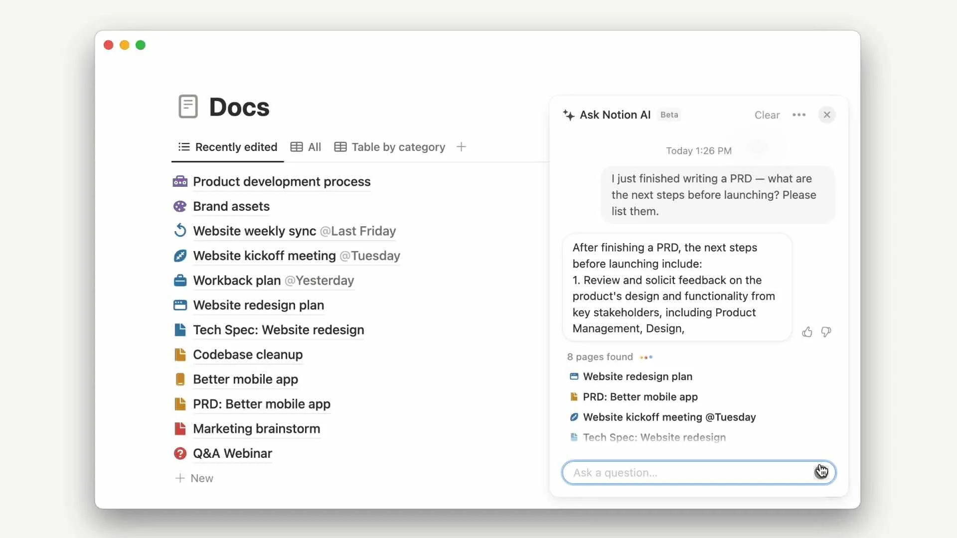Screen dimensions: 957x538
Task: Open PRD: Better mobile app from the Docs list
Action: coord(262,404)
